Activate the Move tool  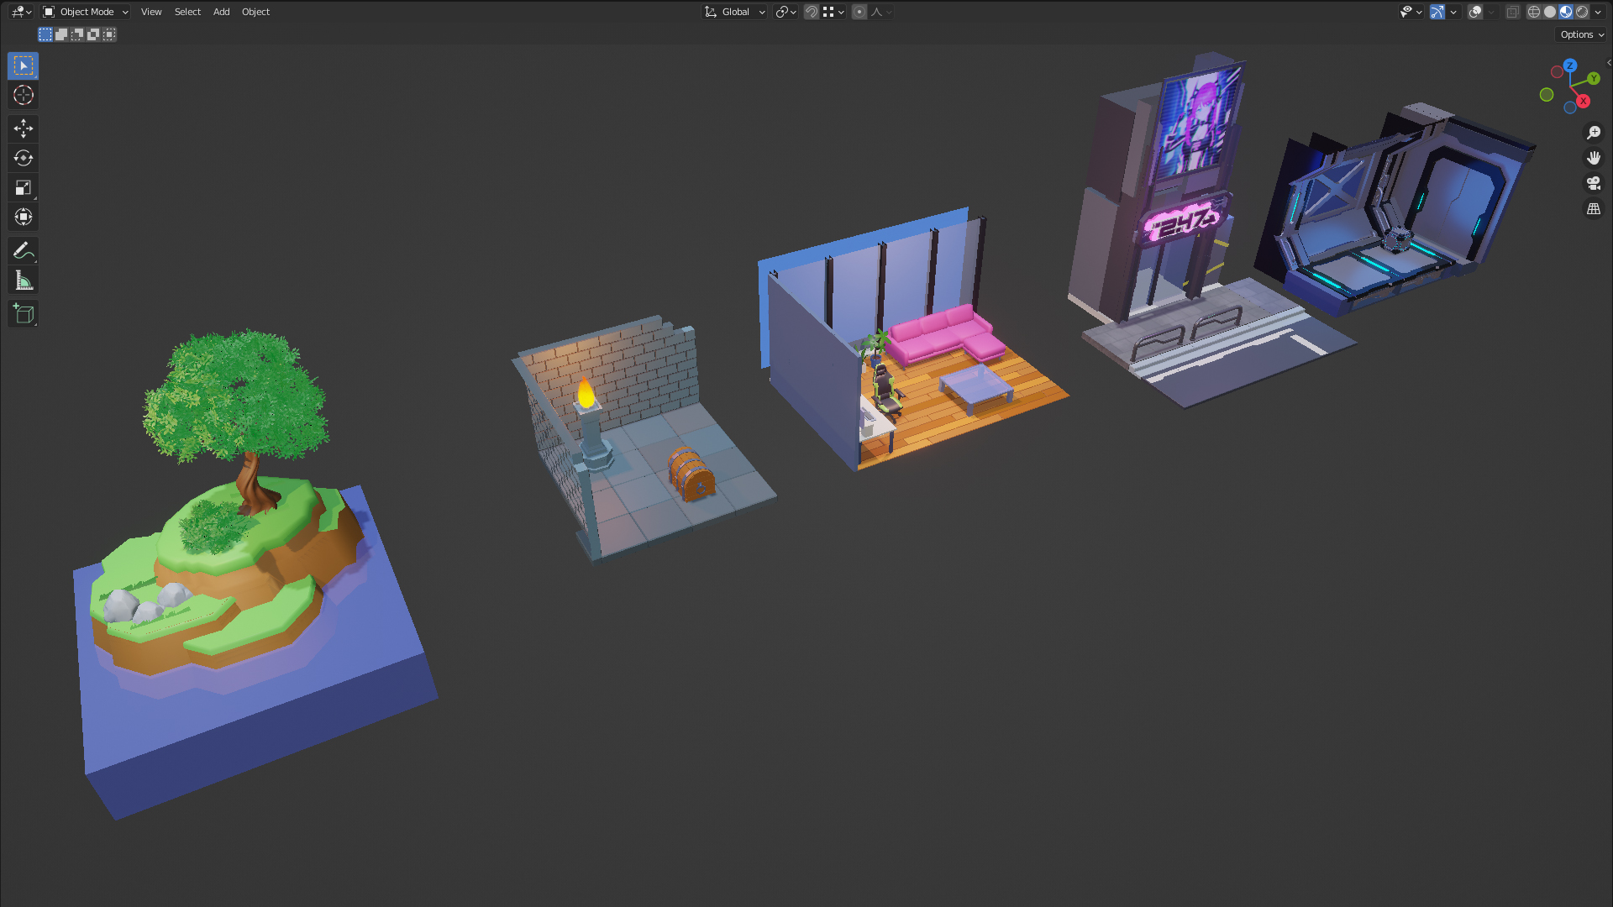pos(24,128)
